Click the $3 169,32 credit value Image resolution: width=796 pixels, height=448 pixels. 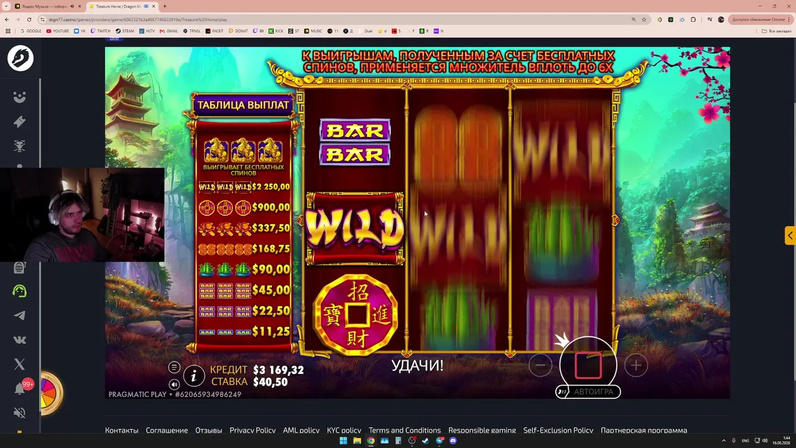(278, 370)
